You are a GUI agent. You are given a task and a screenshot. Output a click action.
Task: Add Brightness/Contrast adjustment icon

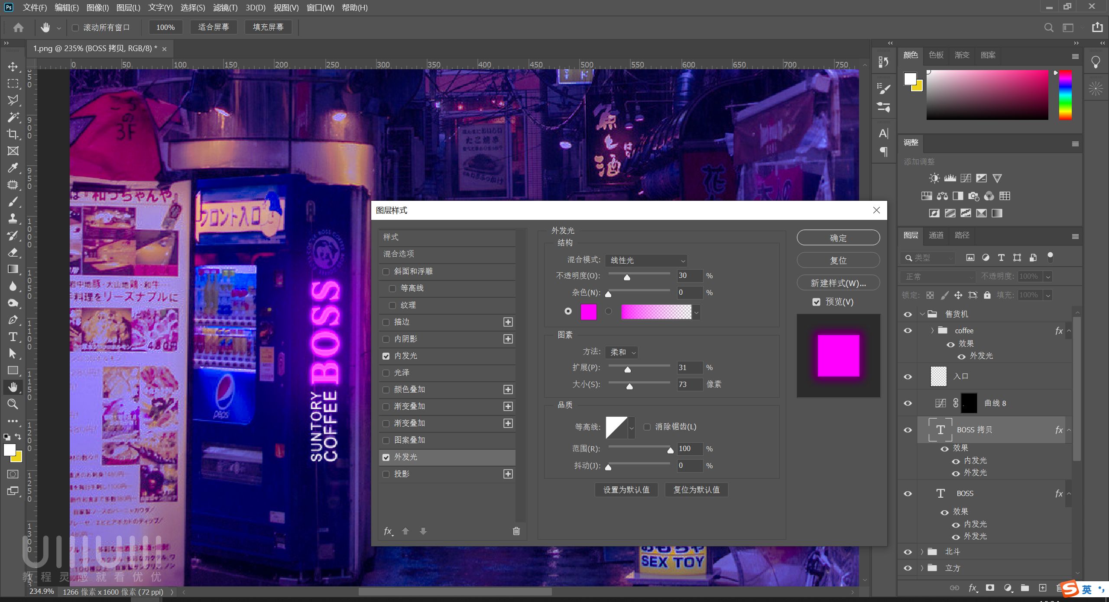[934, 178]
